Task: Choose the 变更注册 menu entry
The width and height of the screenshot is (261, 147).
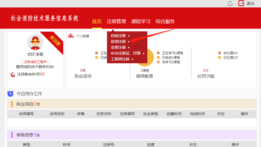Action: [118, 47]
